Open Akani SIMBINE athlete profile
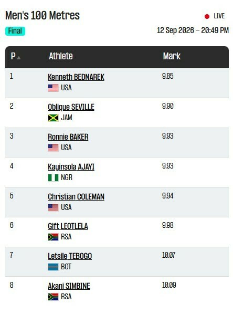This screenshot has height=315, width=233. click(x=69, y=286)
